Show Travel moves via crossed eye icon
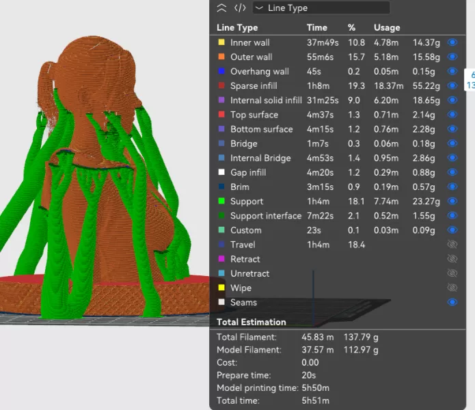Screen dimensions: 475x410 pyautogui.click(x=451, y=245)
